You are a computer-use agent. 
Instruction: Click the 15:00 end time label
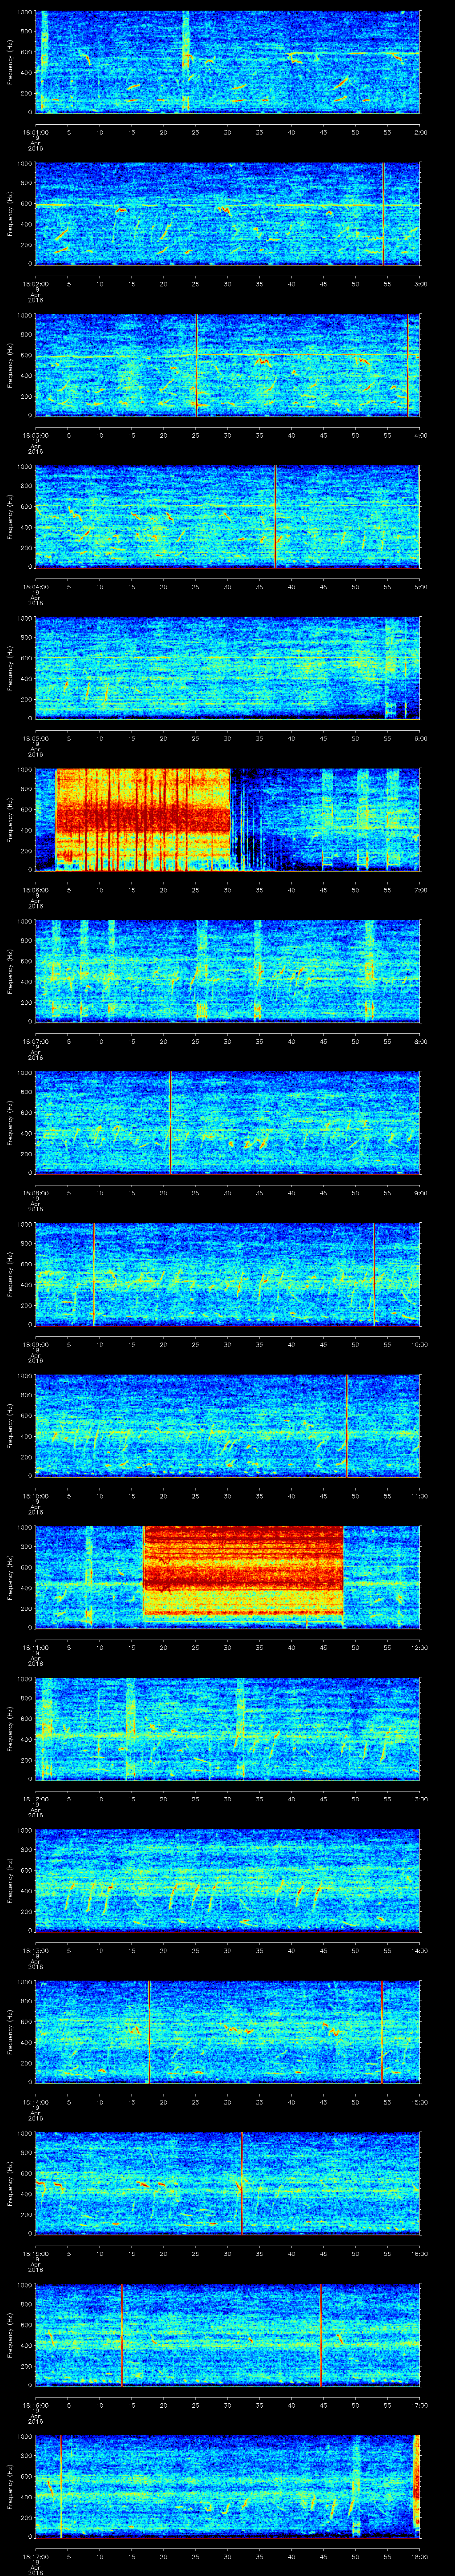[419, 2101]
